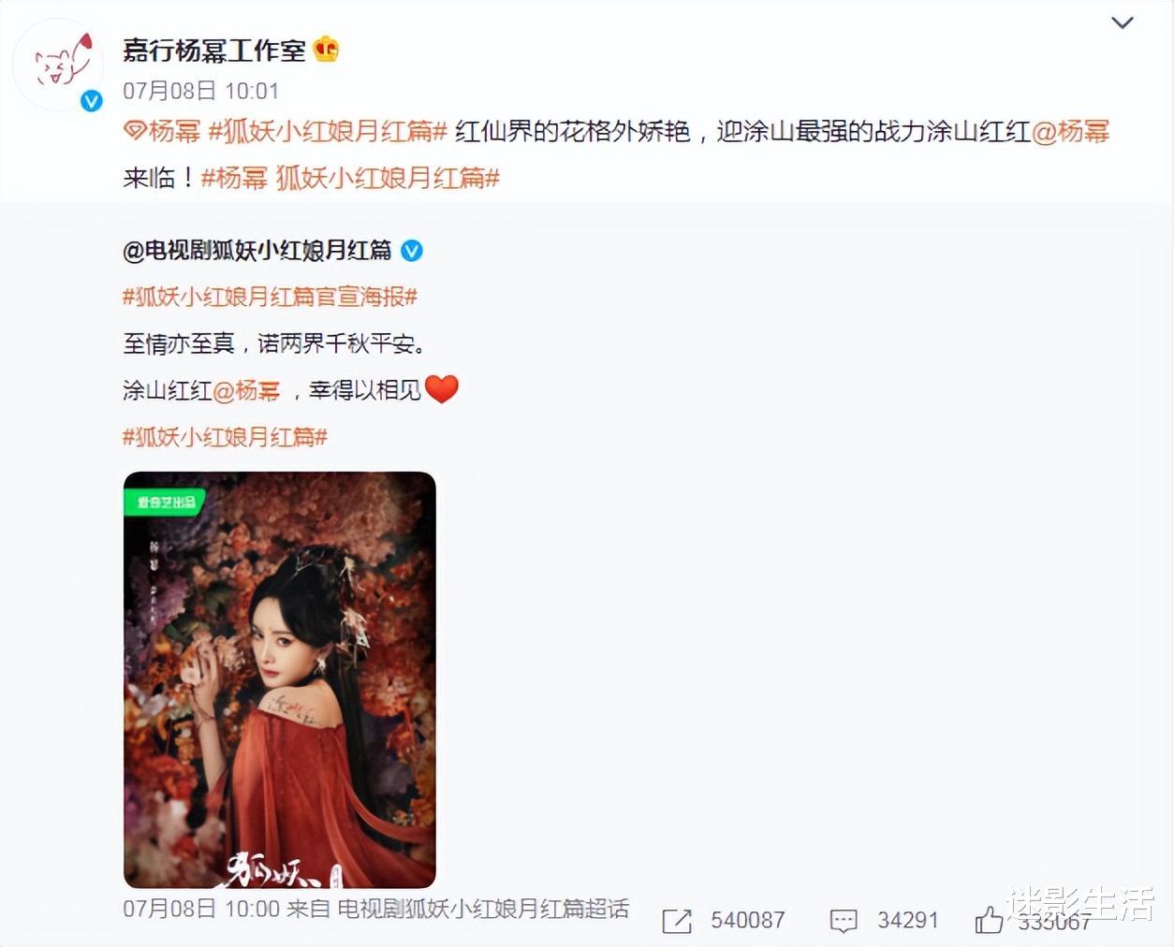Click the @杨幂 mention in the reposted text
This screenshot has width=1174, height=947.
[x=246, y=390]
